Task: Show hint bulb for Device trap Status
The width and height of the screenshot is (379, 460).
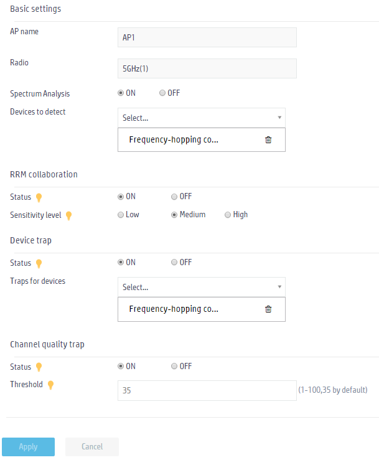Action: (x=39, y=263)
